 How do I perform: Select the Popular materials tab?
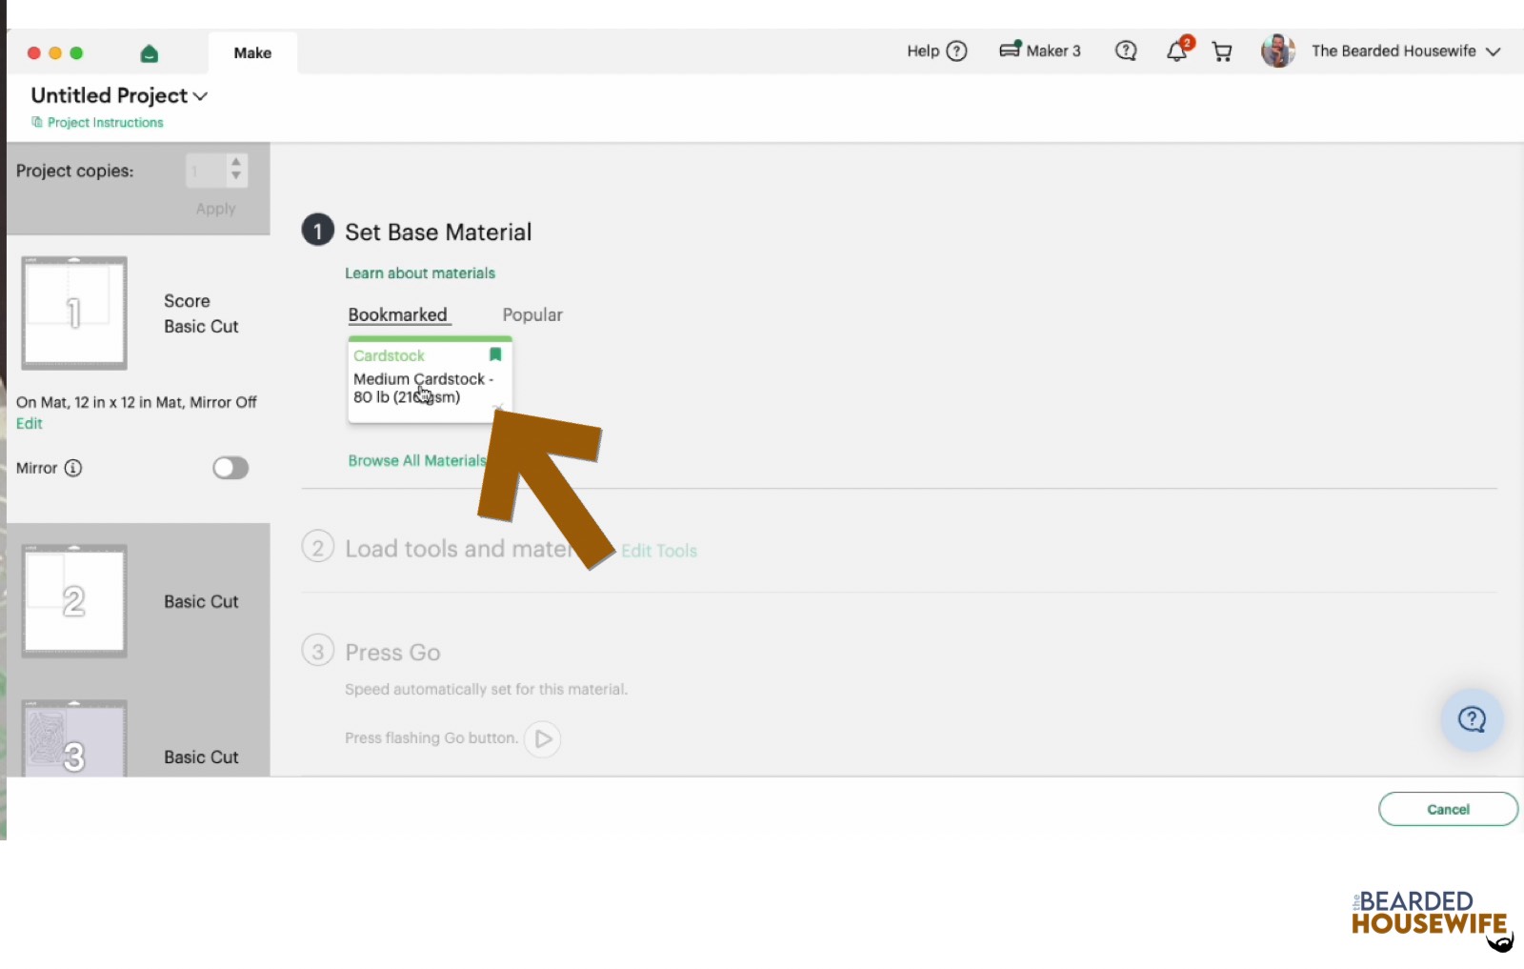532,314
